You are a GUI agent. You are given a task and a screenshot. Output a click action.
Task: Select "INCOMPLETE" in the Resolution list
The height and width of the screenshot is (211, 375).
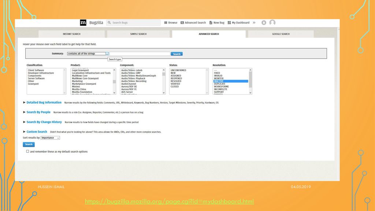pyautogui.click(x=220, y=89)
